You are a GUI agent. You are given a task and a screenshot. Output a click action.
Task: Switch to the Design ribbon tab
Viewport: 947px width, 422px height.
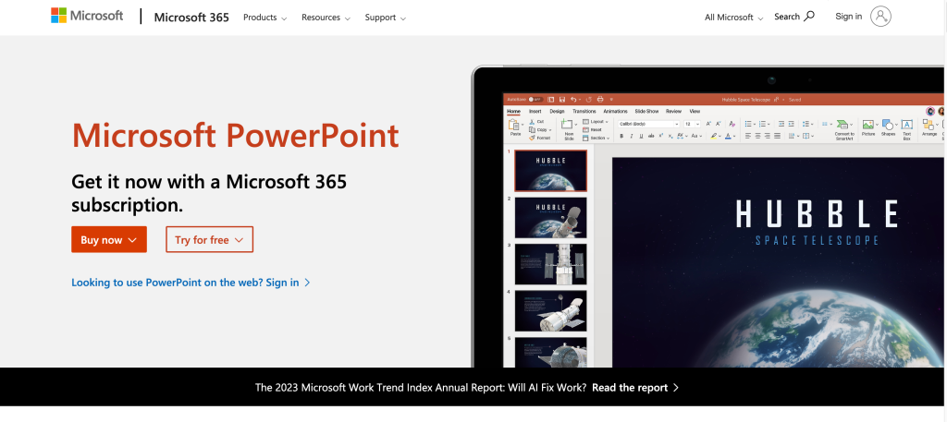click(557, 111)
